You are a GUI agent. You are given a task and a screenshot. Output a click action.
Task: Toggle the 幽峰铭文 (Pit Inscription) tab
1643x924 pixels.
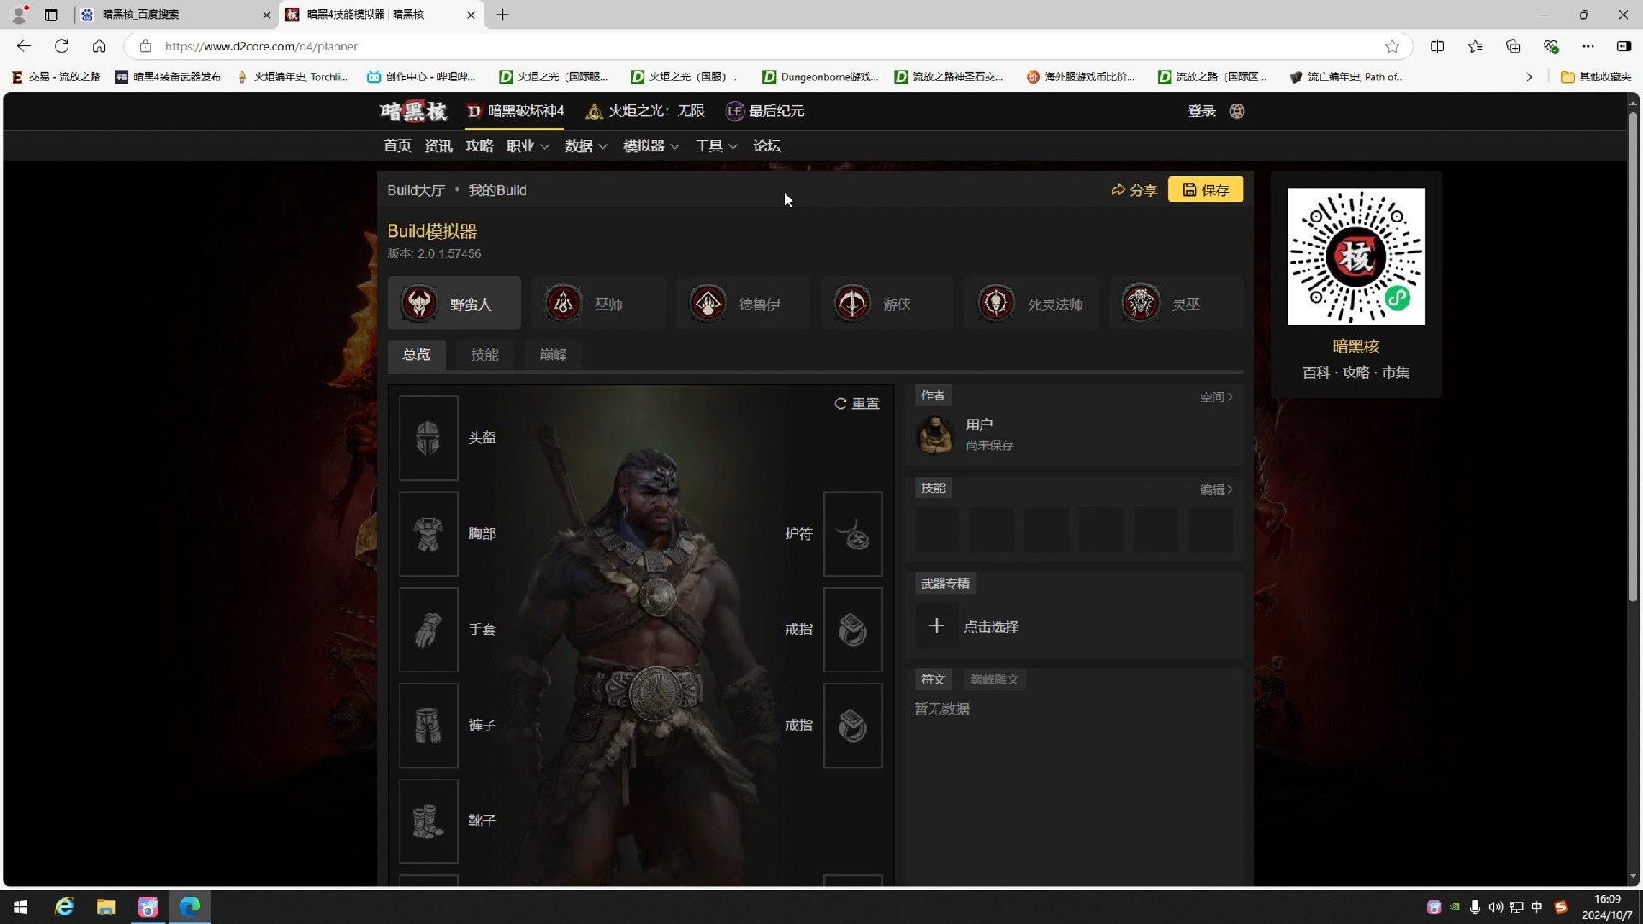(x=994, y=679)
